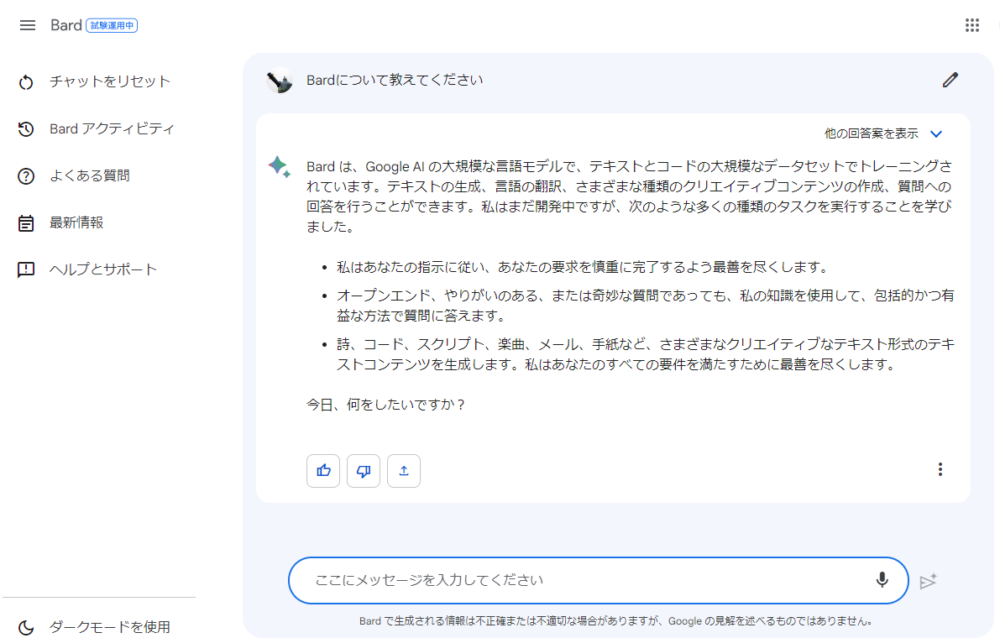Open よくある質問 in the sidebar
The width and height of the screenshot is (1000, 638).
90,175
